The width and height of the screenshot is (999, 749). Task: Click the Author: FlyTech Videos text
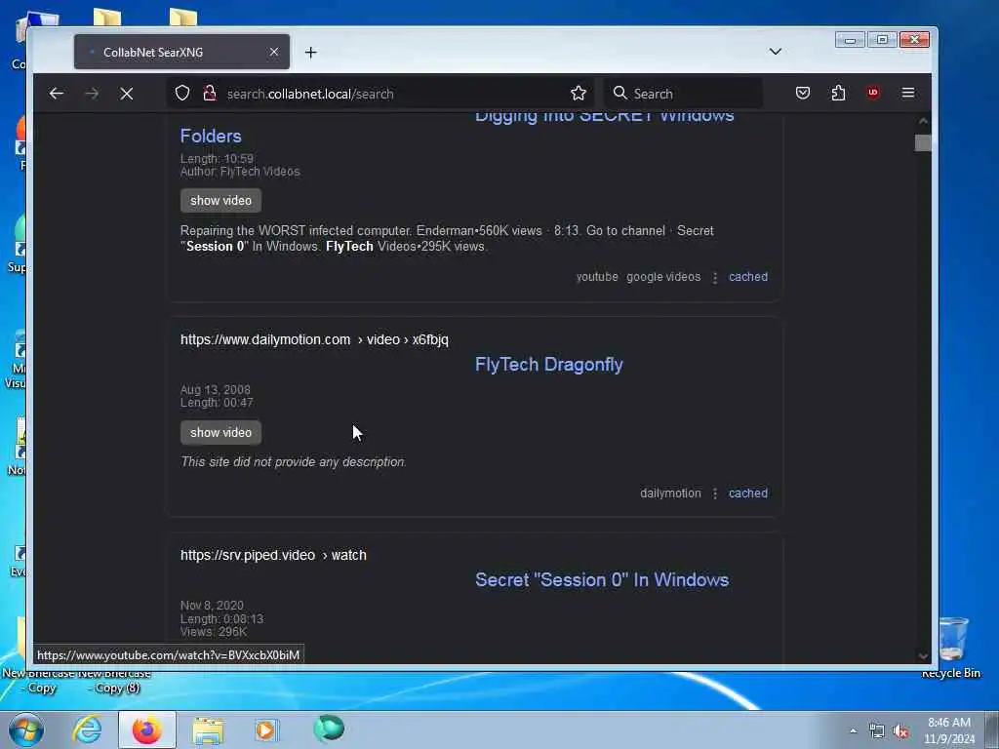click(240, 172)
